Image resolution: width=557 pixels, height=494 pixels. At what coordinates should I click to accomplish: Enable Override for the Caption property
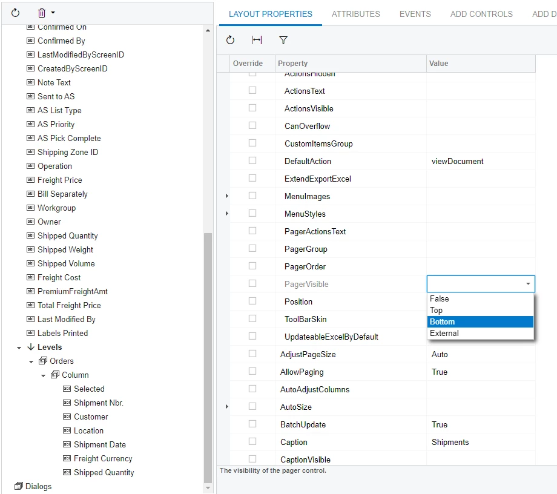[x=252, y=441]
